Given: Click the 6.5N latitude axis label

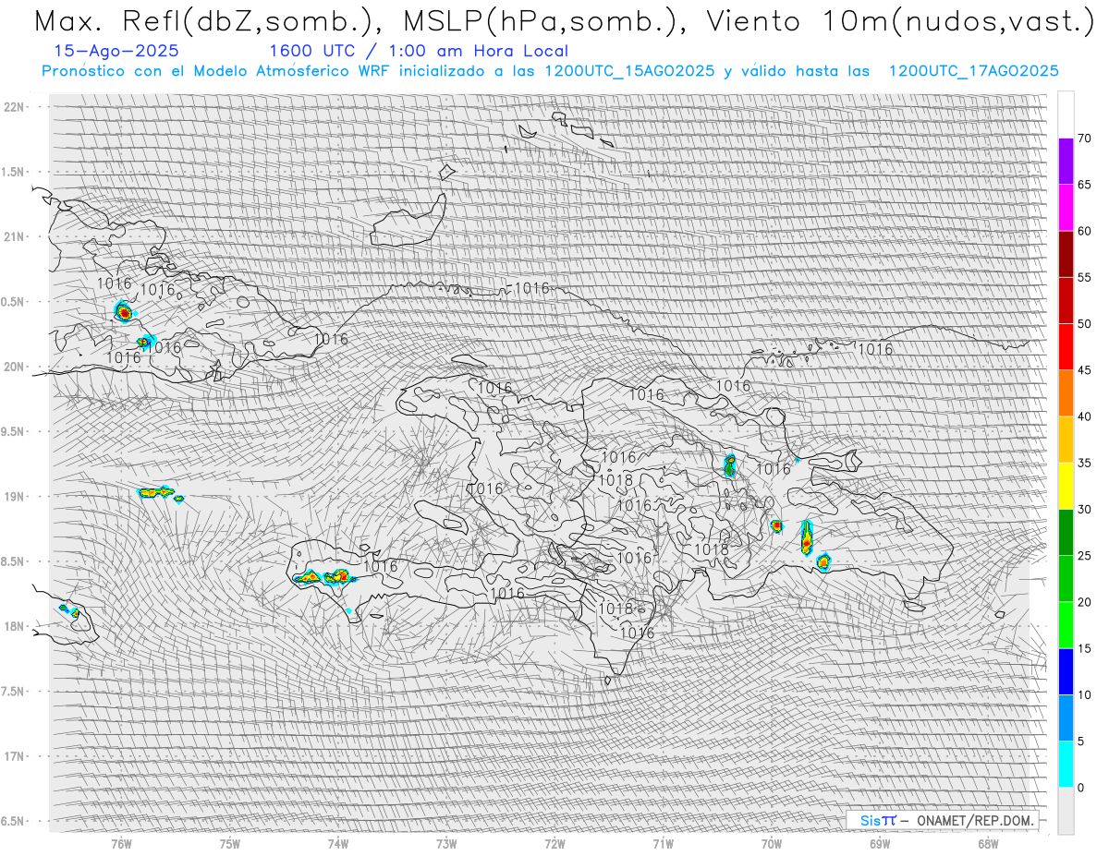Looking at the screenshot, I should (x=13, y=821).
